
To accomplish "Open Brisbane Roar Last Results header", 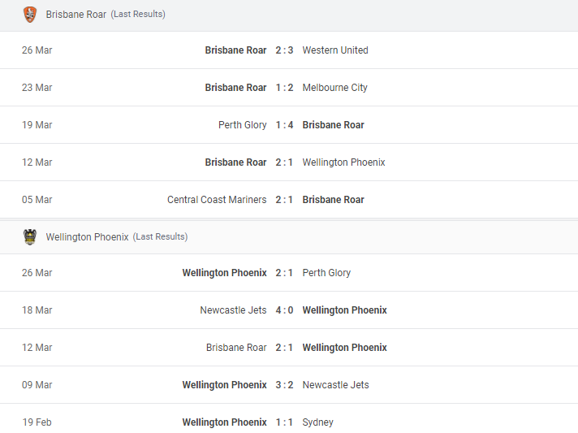I will (289, 15).
